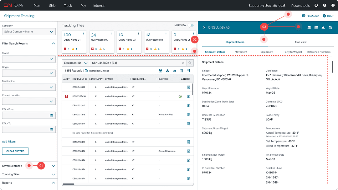338x190 pixels.
Task: Switch to the Reference Numbers tab
Action: click(x=319, y=52)
